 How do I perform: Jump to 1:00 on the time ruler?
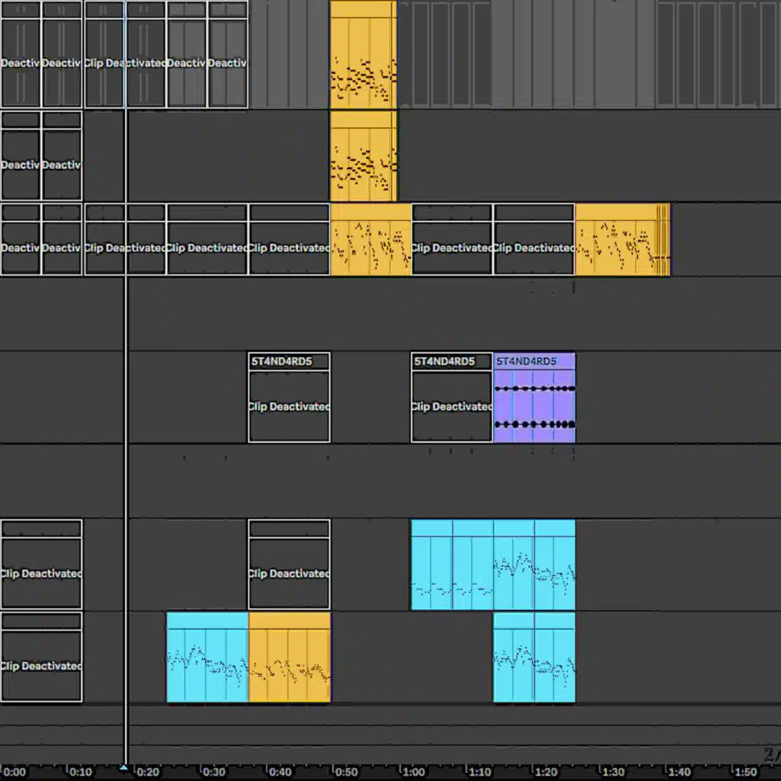(x=414, y=771)
